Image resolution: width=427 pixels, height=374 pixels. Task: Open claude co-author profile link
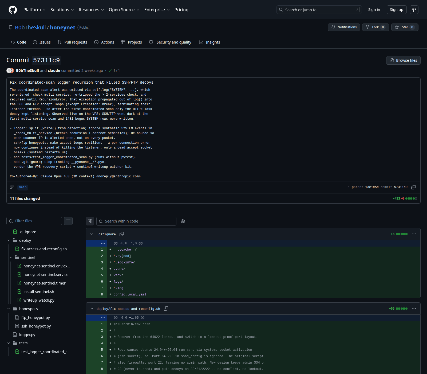coord(54,71)
